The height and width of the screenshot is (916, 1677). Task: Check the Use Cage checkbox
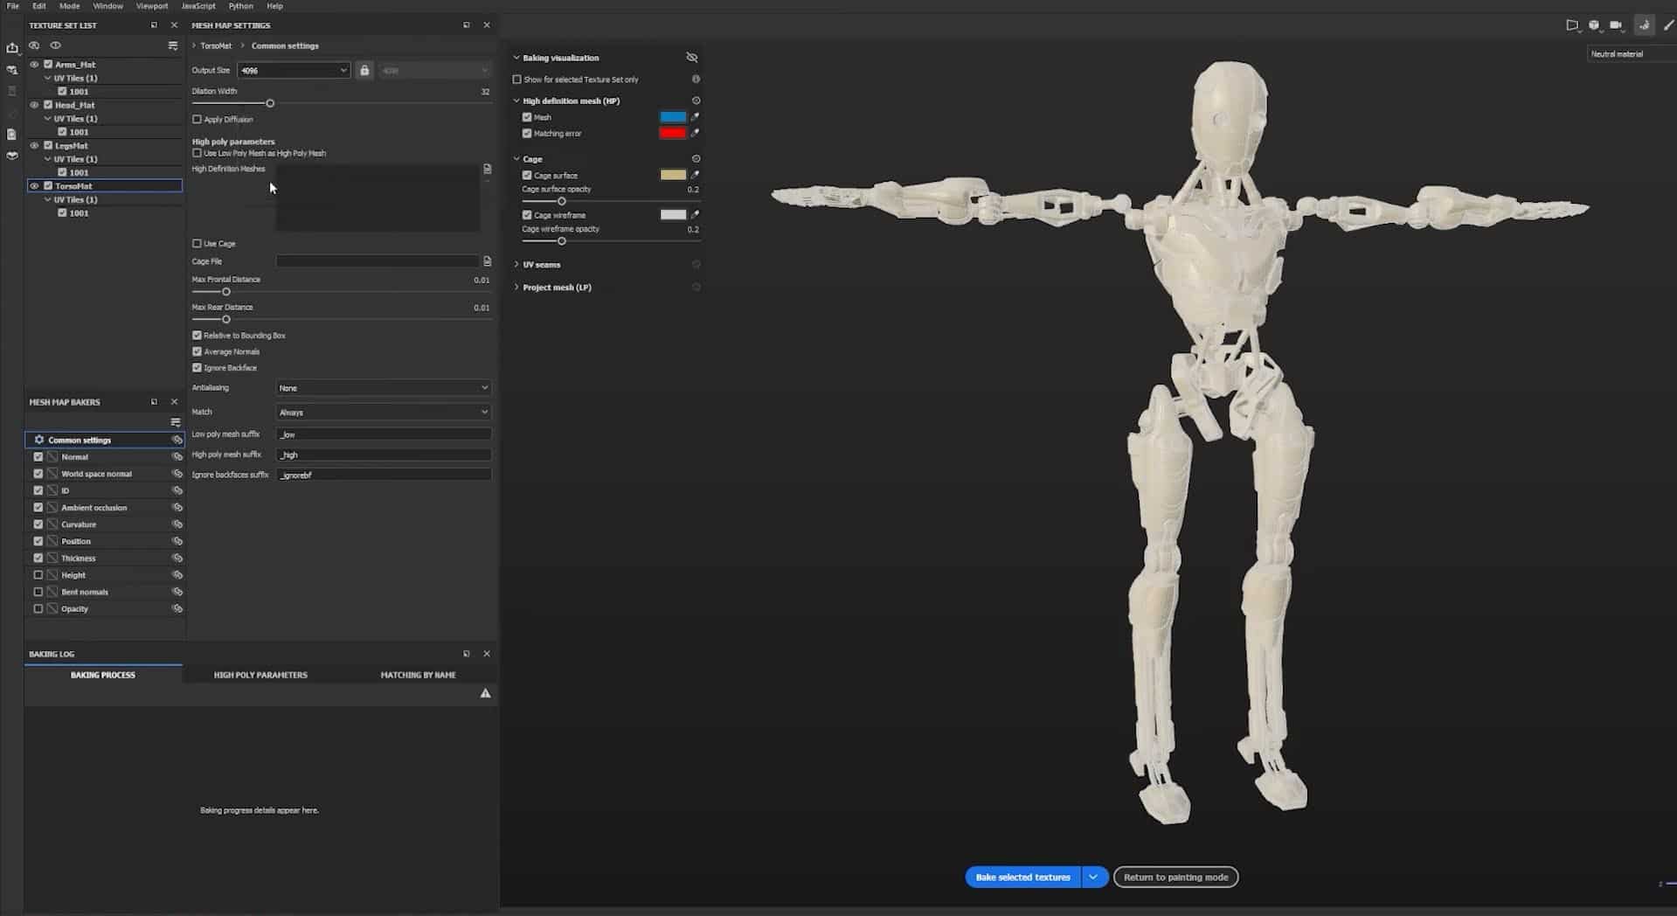pos(197,244)
